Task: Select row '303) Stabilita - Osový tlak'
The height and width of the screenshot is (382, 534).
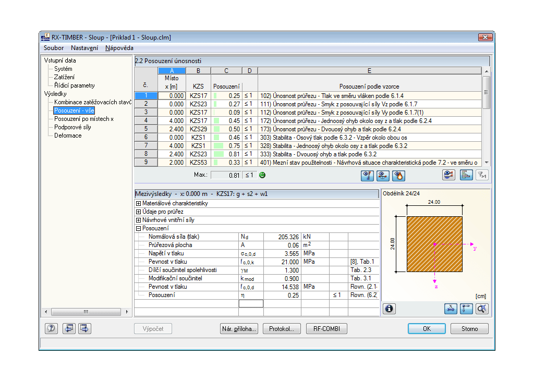Action: pos(370,138)
